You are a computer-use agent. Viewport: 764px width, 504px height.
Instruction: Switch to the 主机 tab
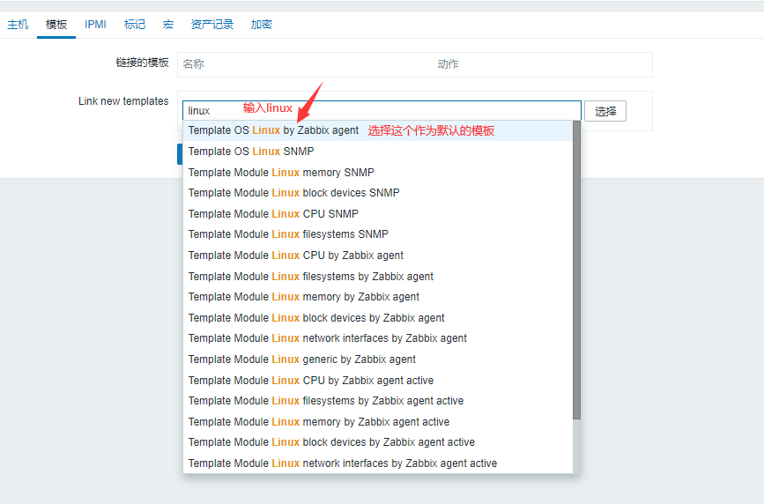tap(18, 25)
